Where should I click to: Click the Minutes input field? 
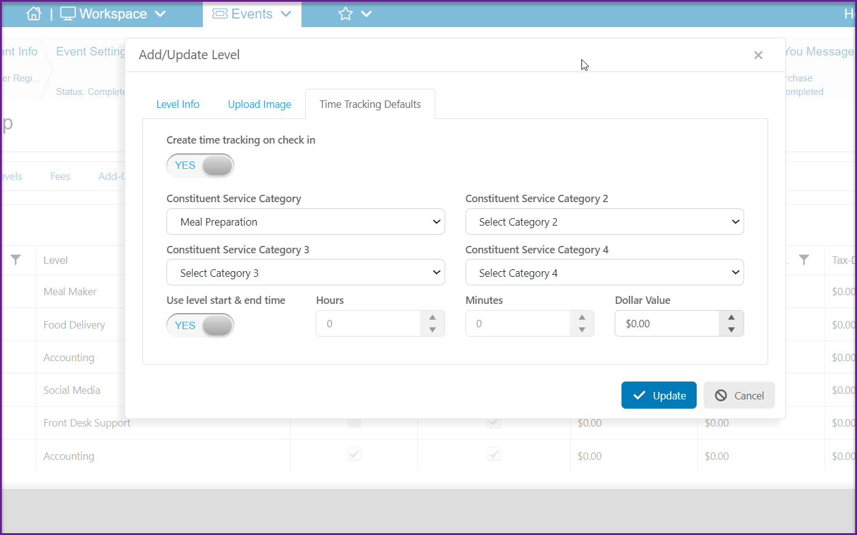(x=517, y=323)
